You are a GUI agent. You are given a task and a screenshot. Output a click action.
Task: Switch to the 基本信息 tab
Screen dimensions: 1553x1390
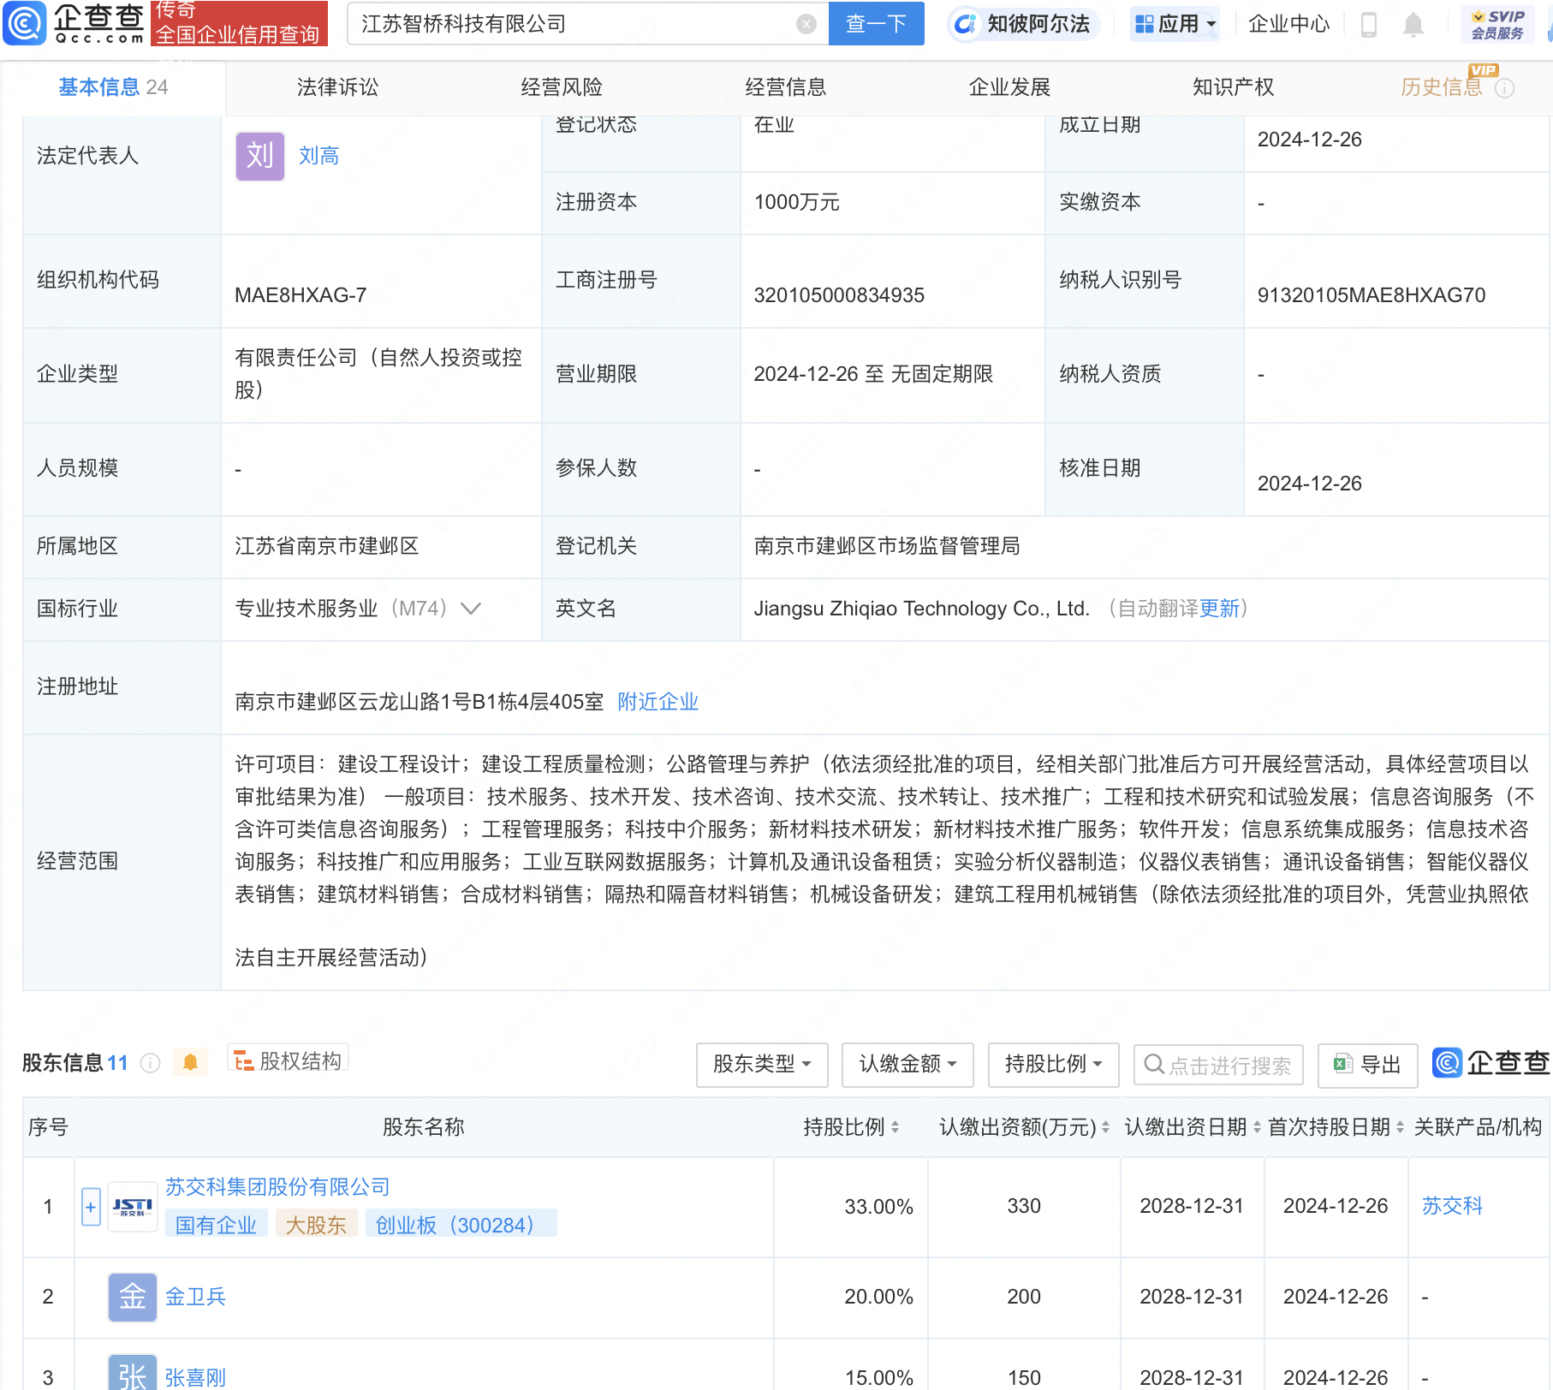tap(113, 87)
